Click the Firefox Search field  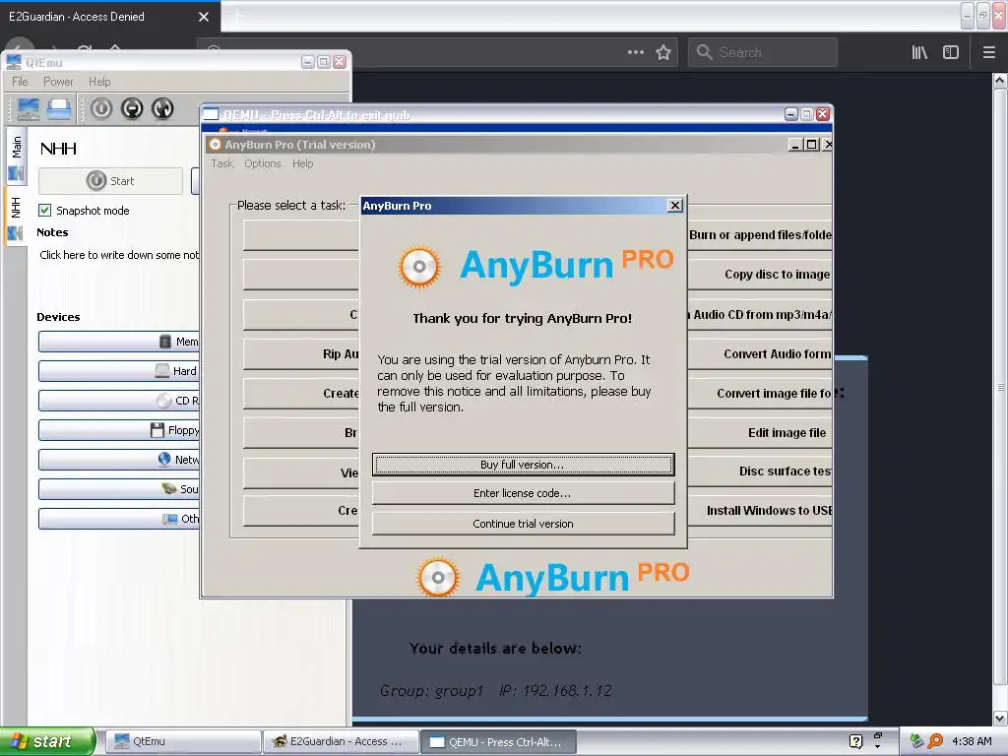(x=763, y=52)
